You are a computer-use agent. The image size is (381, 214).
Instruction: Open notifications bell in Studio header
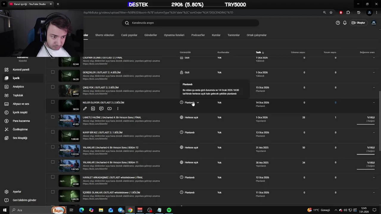345,23
